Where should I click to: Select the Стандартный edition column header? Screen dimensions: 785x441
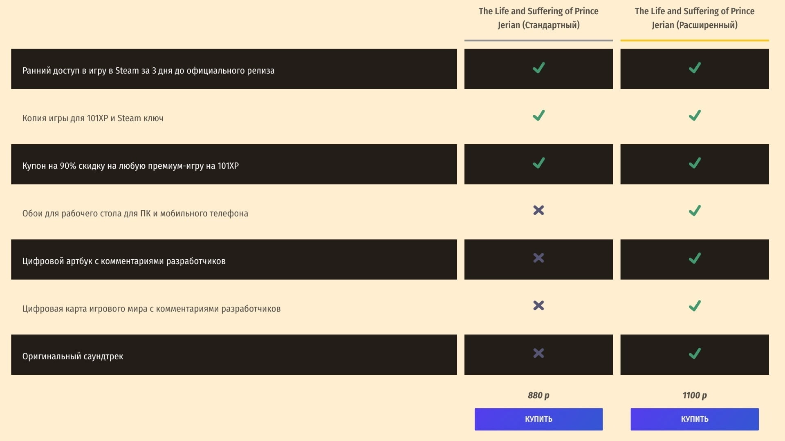click(538, 18)
